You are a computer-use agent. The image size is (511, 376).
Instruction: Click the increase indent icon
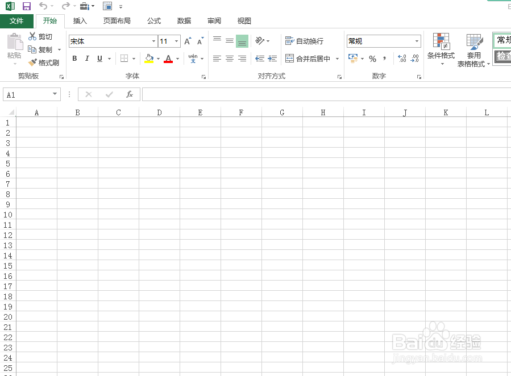(x=272, y=59)
